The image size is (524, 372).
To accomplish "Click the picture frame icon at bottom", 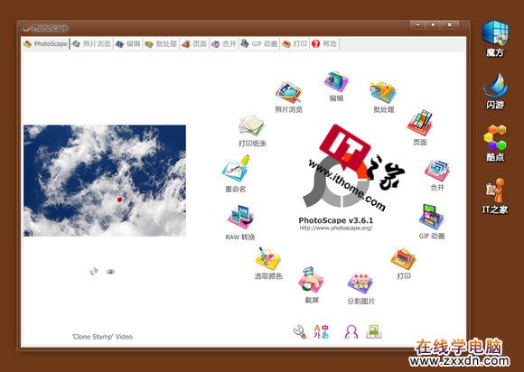I will pos(374,331).
